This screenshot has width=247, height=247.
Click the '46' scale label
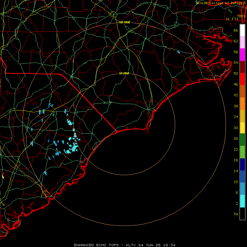click(x=236, y=85)
